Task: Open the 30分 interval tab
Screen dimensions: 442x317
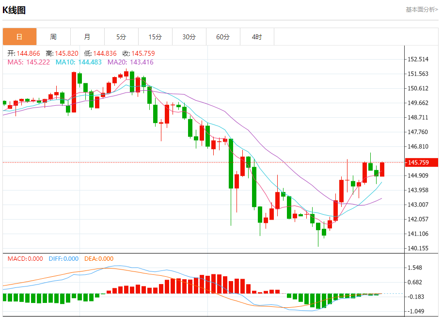Action: [x=189, y=37]
